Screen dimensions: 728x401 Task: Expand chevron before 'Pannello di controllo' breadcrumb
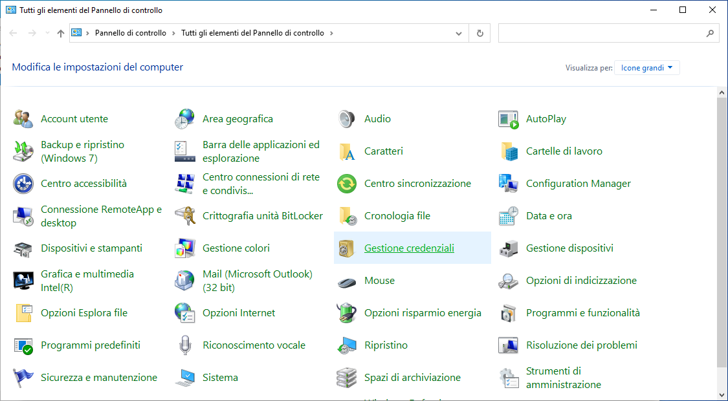(88, 34)
